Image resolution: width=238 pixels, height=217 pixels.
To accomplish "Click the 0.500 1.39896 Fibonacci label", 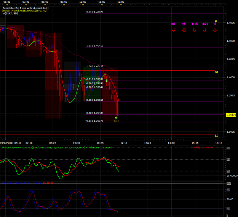I will tap(95, 83).
